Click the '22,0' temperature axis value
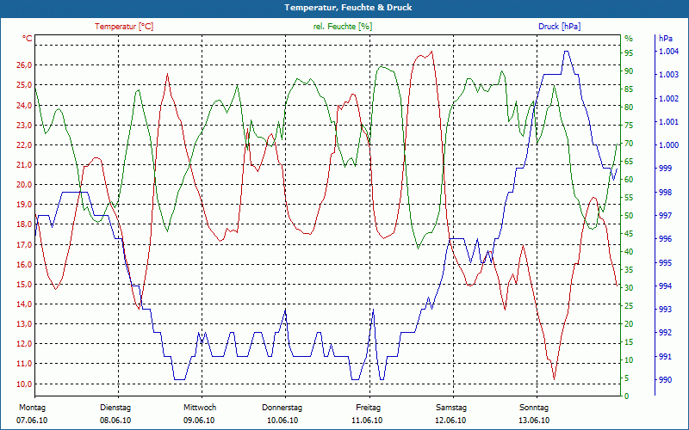The image size is (689, 430). [x=24, y=144]
